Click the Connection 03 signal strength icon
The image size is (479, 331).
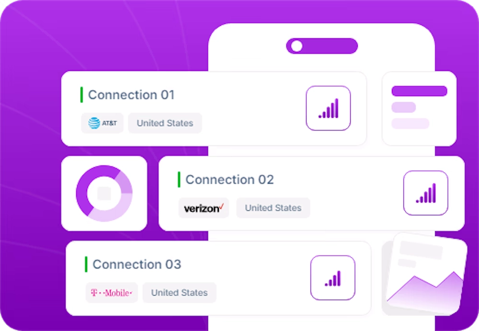tap(333, 277)
